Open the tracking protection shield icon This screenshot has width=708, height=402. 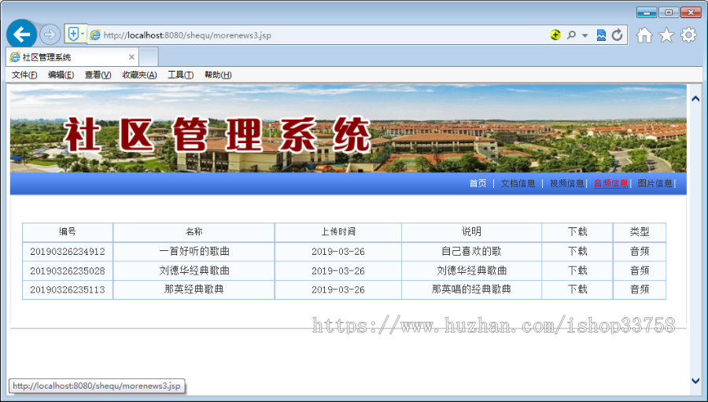73,34
